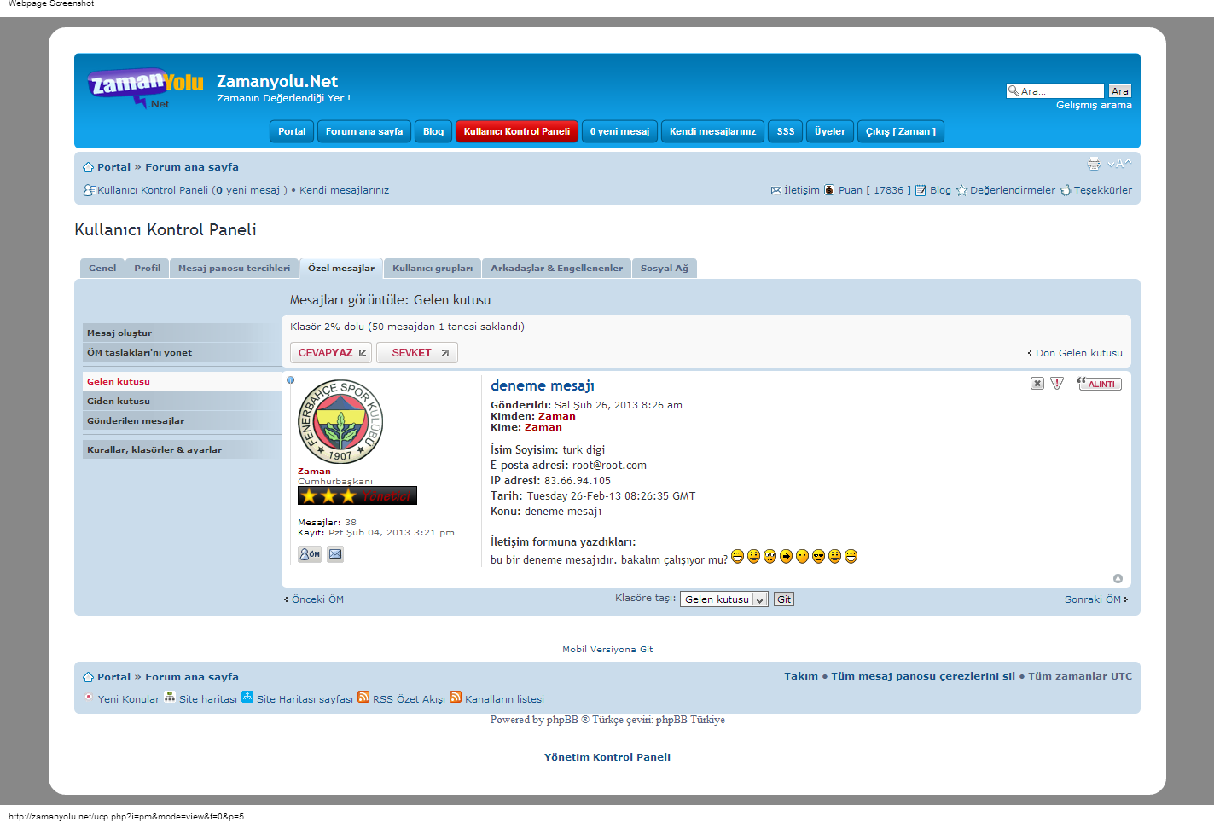Jump to top using the arrow icon
This screenshot has width=1214, height=822.
pyautogui.click(x=1118, y=578)
